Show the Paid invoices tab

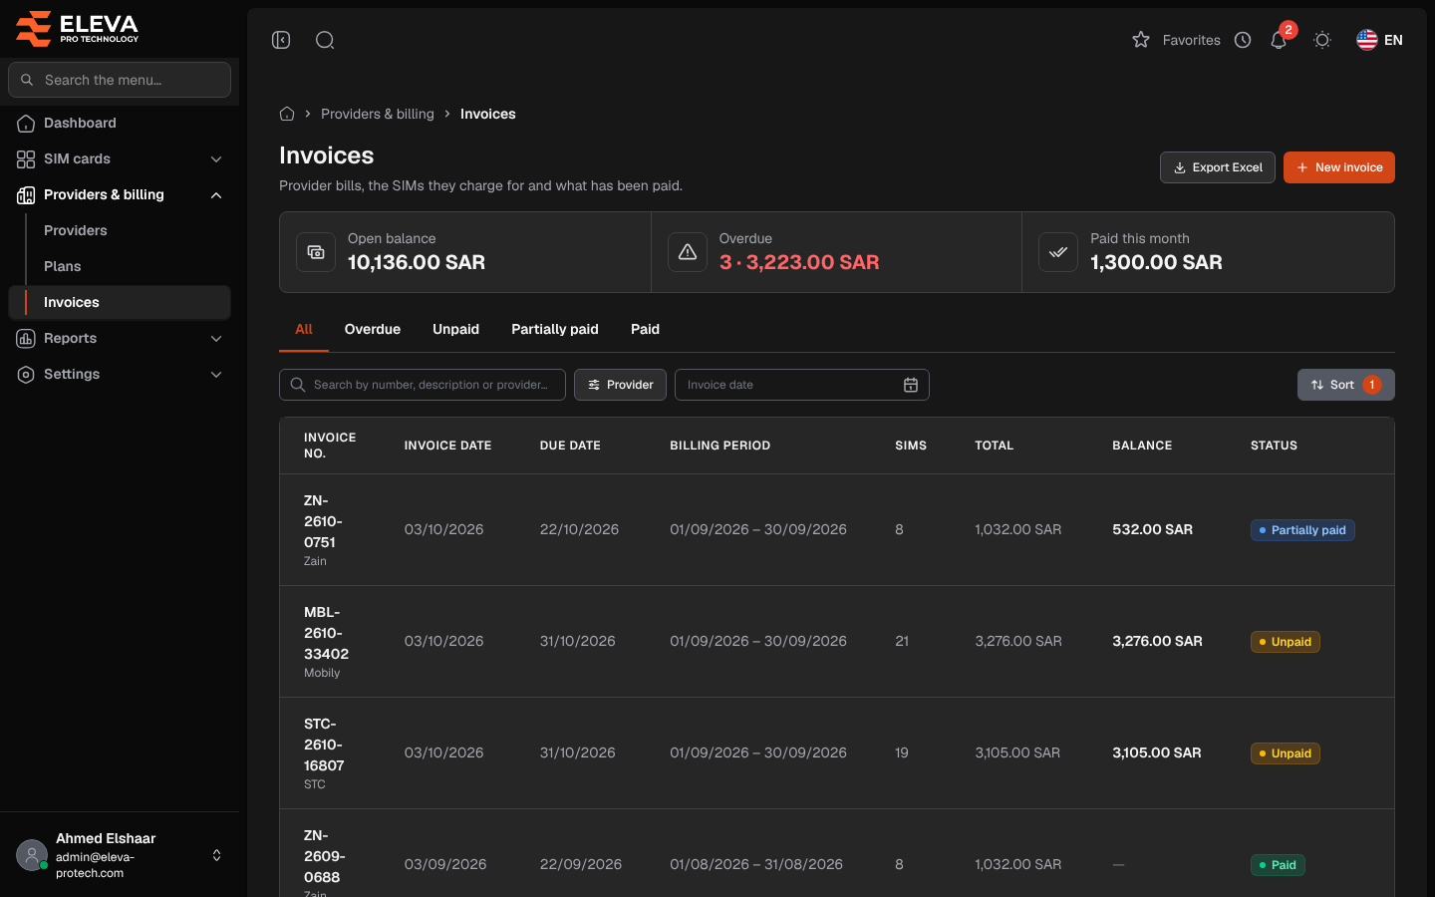pos(645,329)
